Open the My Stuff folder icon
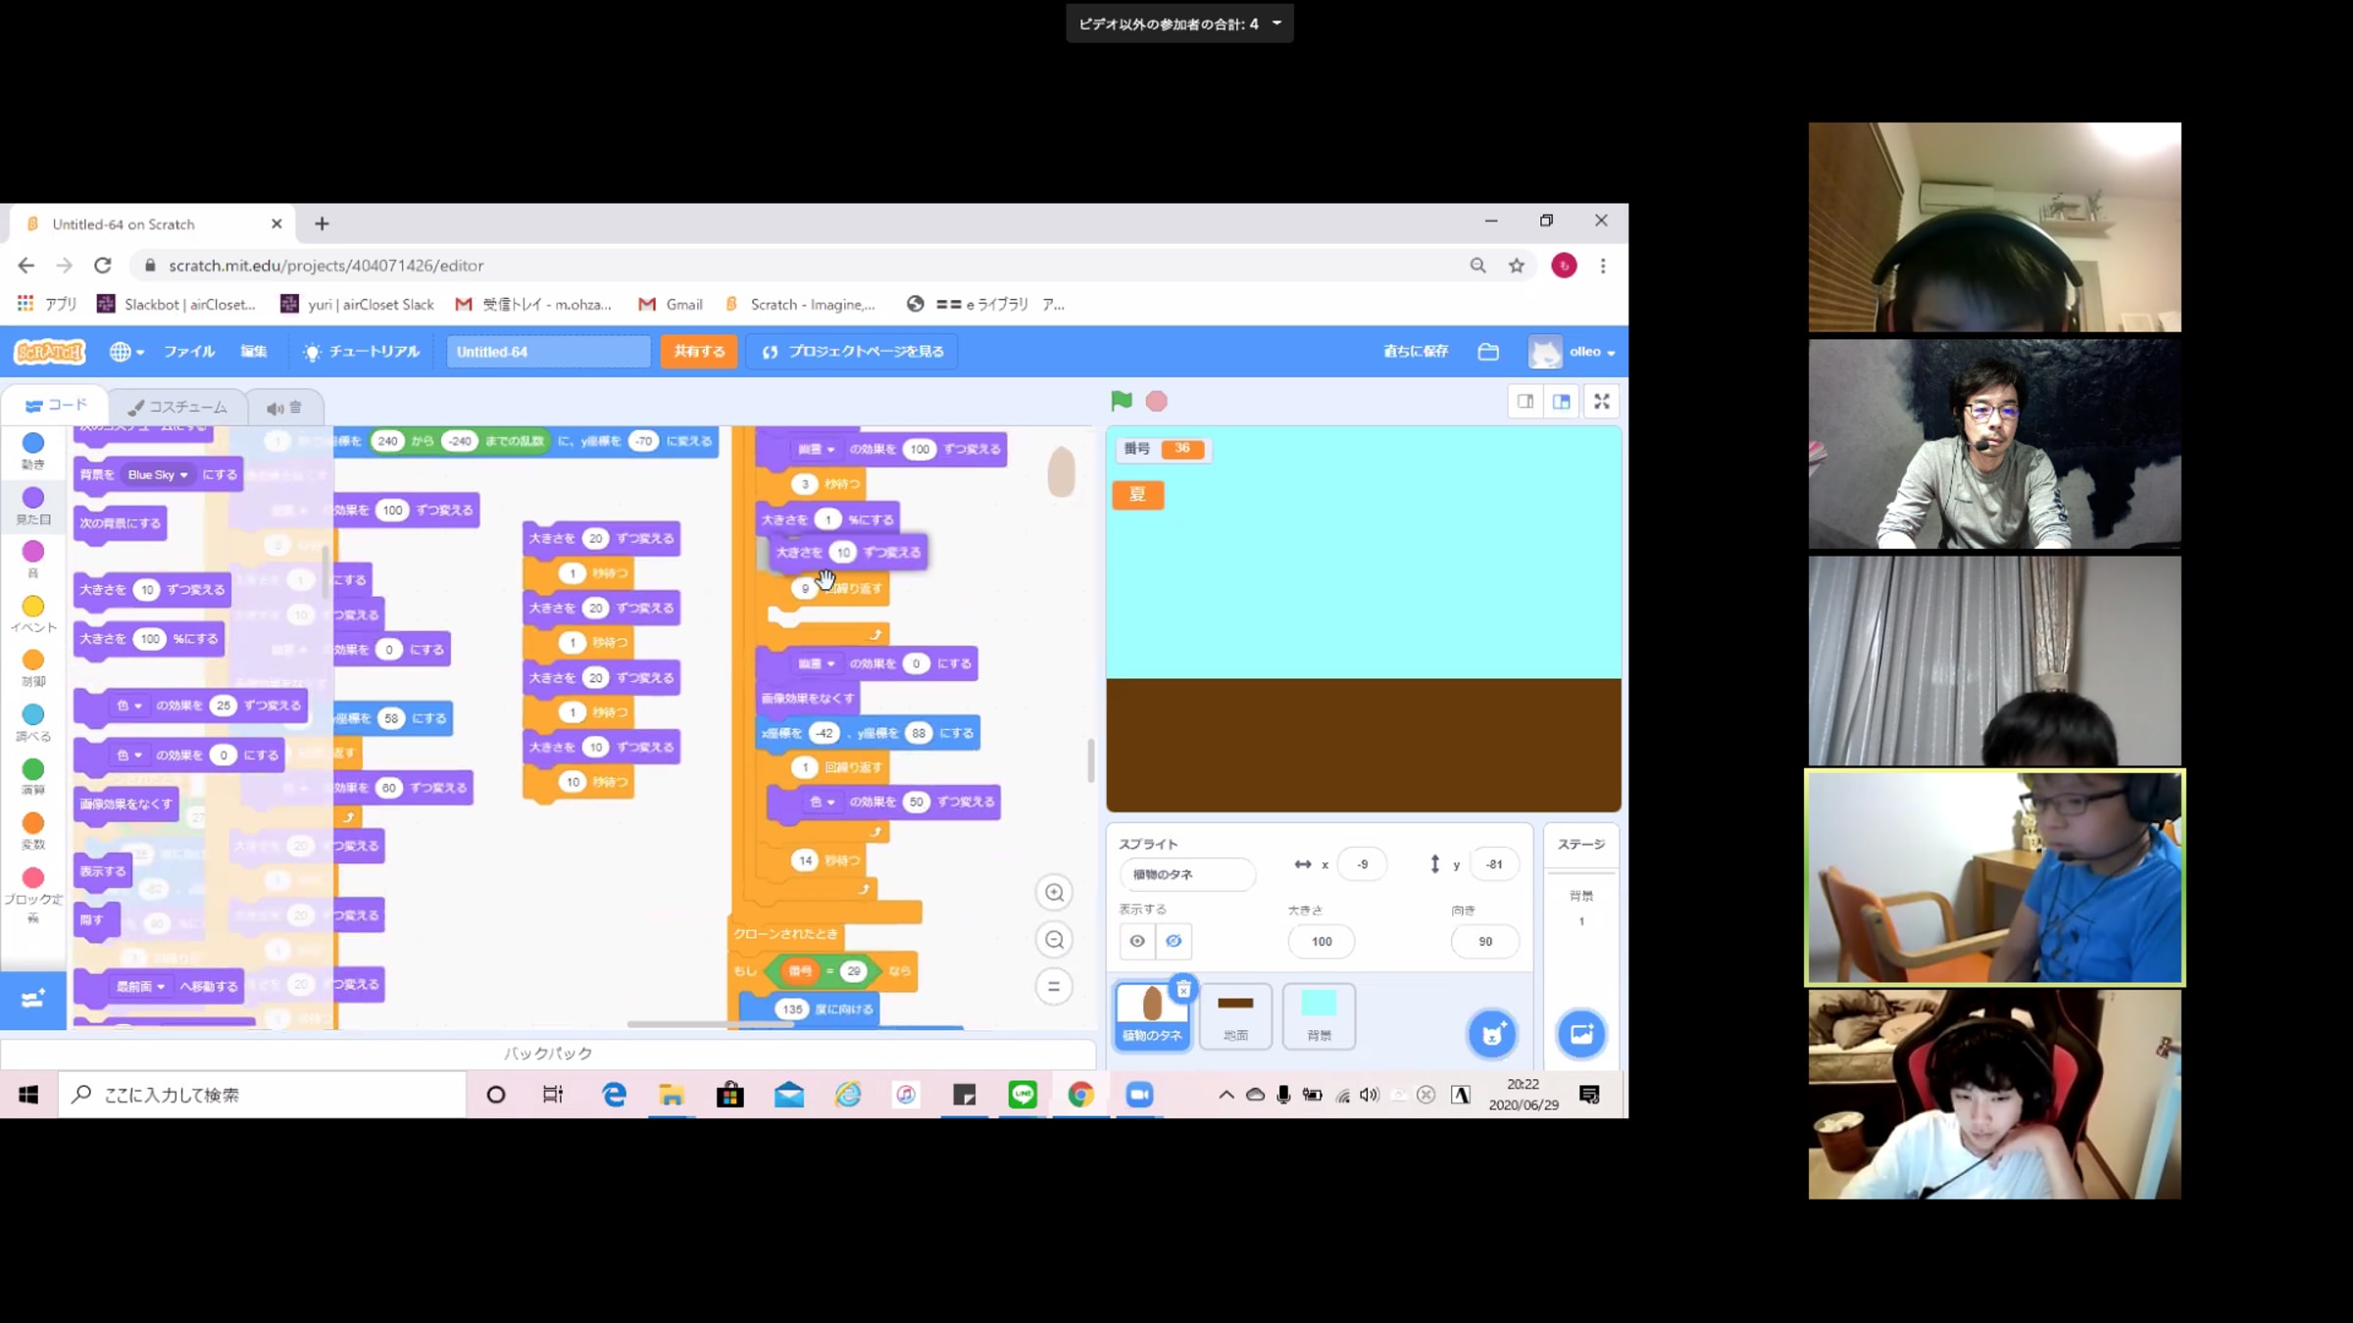 click(x=1488, y=352)
